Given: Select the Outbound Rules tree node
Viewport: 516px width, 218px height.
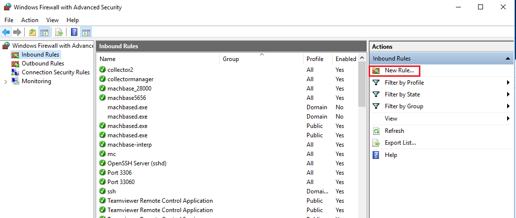Looking at the screenshot, I should 42,63.
